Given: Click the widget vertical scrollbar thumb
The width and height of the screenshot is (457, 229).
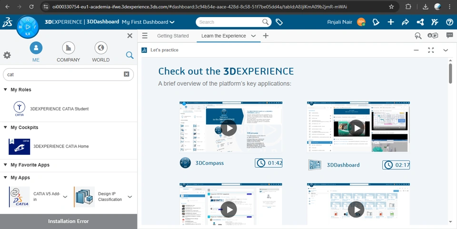Looking at the screenshot, I should click(451, 75).
